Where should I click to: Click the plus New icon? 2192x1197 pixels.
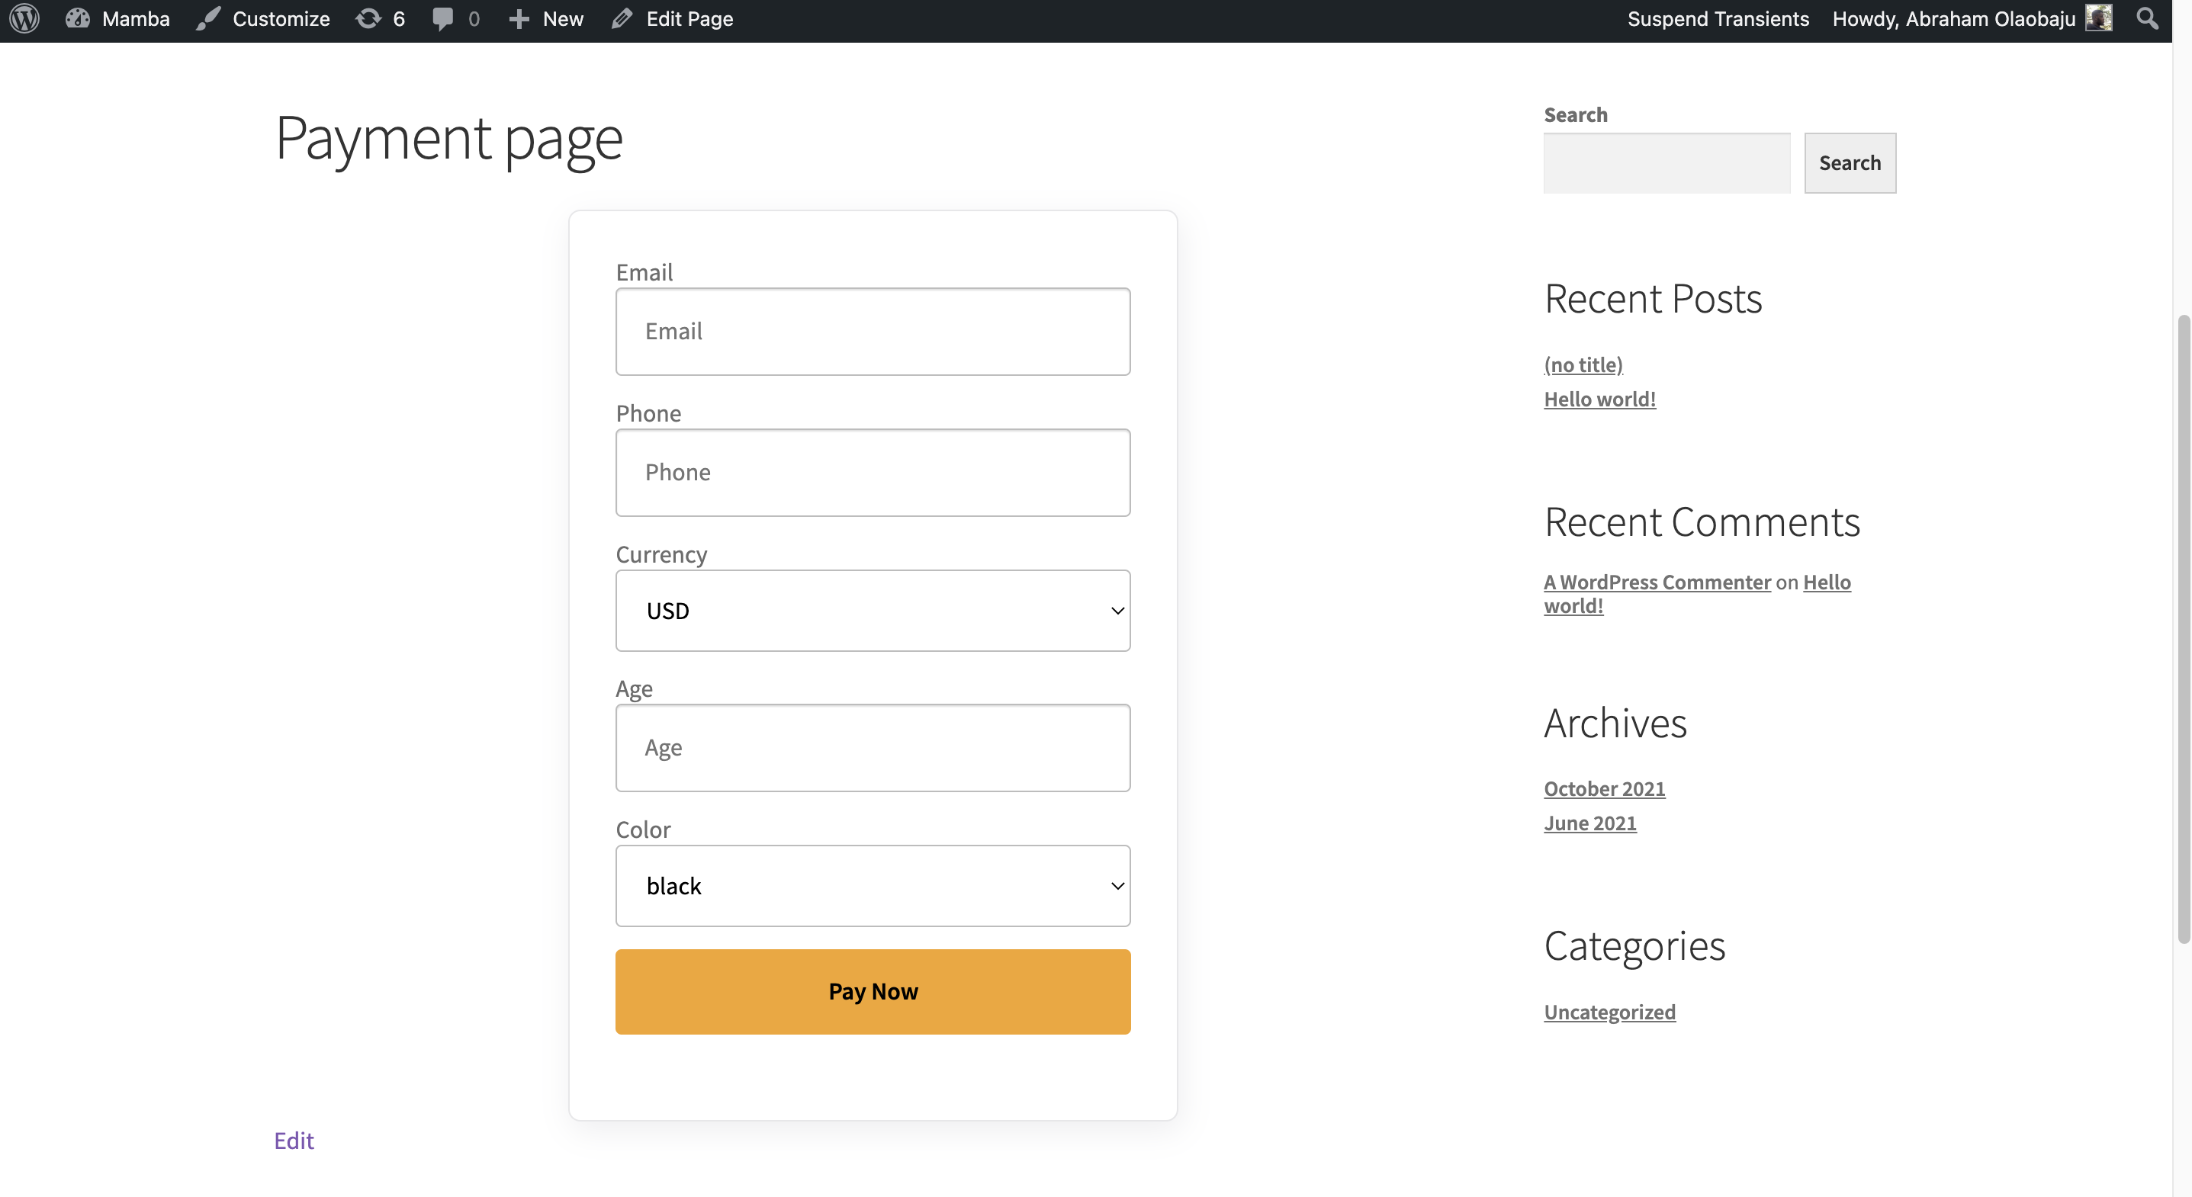519,19
